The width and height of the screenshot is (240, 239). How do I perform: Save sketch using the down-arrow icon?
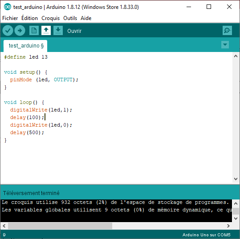click(x=58, y=31)
